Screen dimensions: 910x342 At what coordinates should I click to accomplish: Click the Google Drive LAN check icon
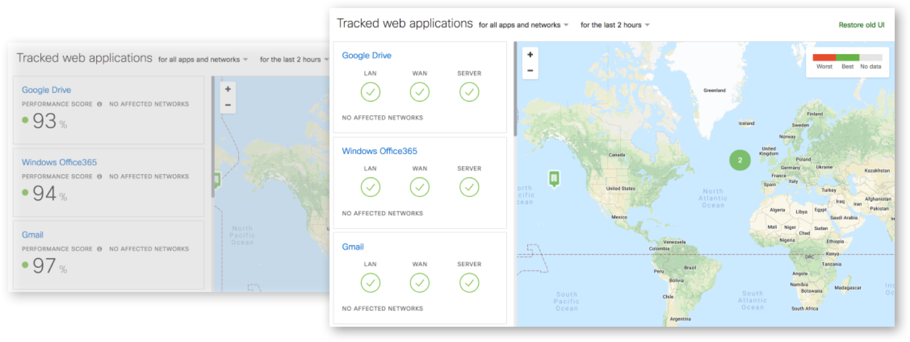[370, 92]
